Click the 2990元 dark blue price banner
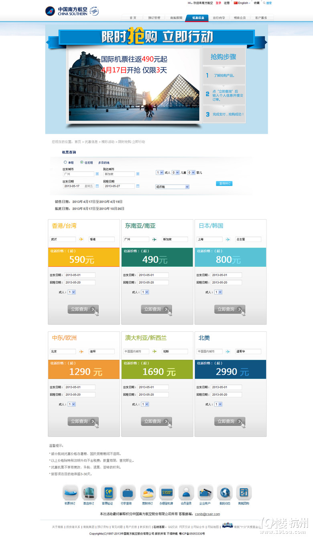 point(230,369)
